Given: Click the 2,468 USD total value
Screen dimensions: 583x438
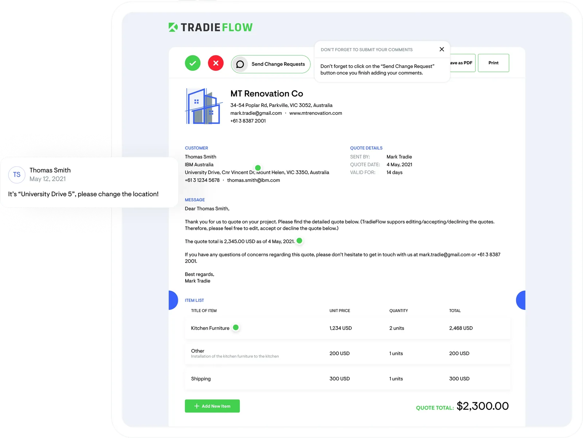Looking at the screenshot, I should (461, 328).
